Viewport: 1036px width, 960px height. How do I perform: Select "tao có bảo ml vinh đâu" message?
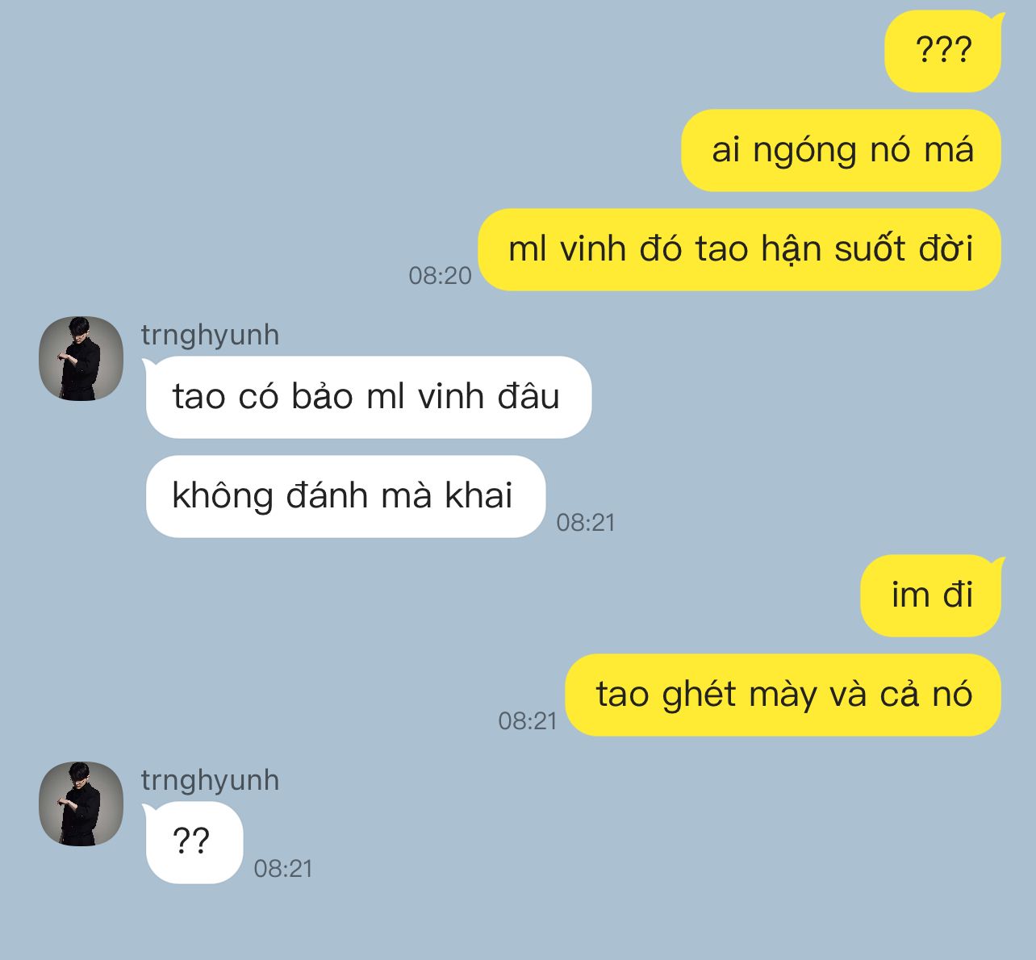(x=367, y=397)
